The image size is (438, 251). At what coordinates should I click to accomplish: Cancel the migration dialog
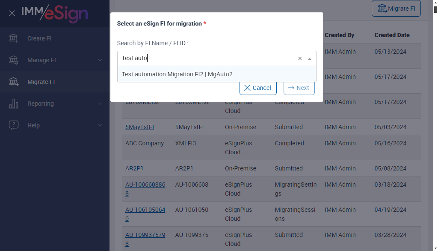coord(258,88)
